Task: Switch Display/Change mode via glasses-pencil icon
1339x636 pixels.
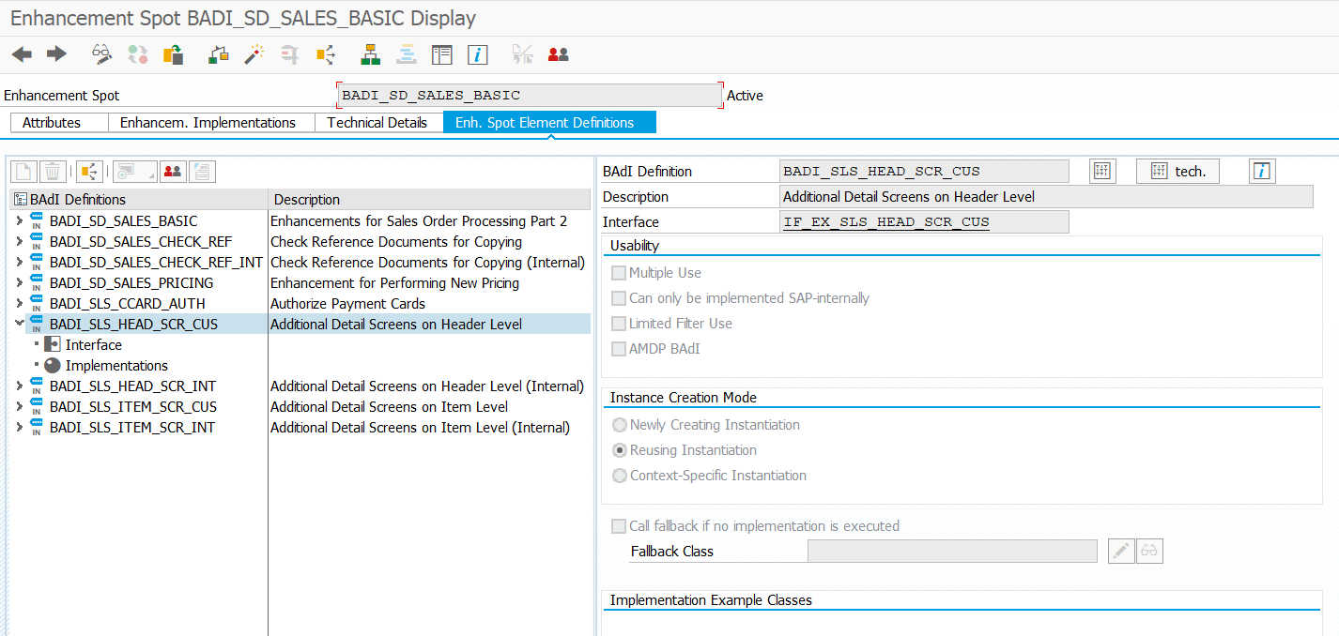Action: pos(101,54)
